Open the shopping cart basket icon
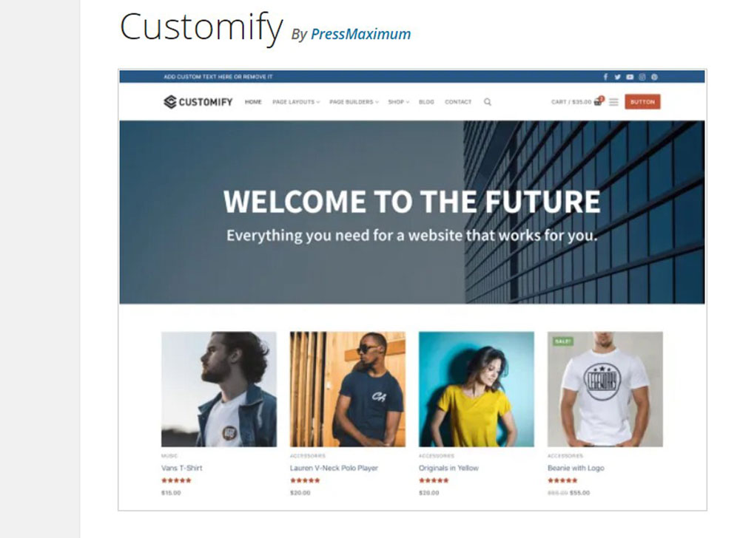This screenshot has width=740, height=538. click(598, 101)
